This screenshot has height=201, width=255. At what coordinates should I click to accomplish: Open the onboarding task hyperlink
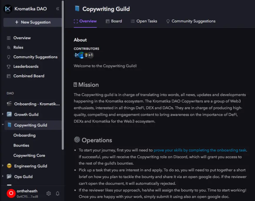tap(200, 150)
